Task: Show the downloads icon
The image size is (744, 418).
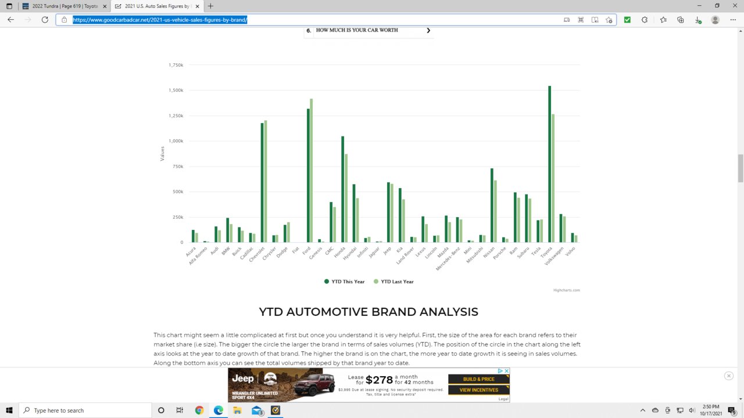Action: (698, 20)
